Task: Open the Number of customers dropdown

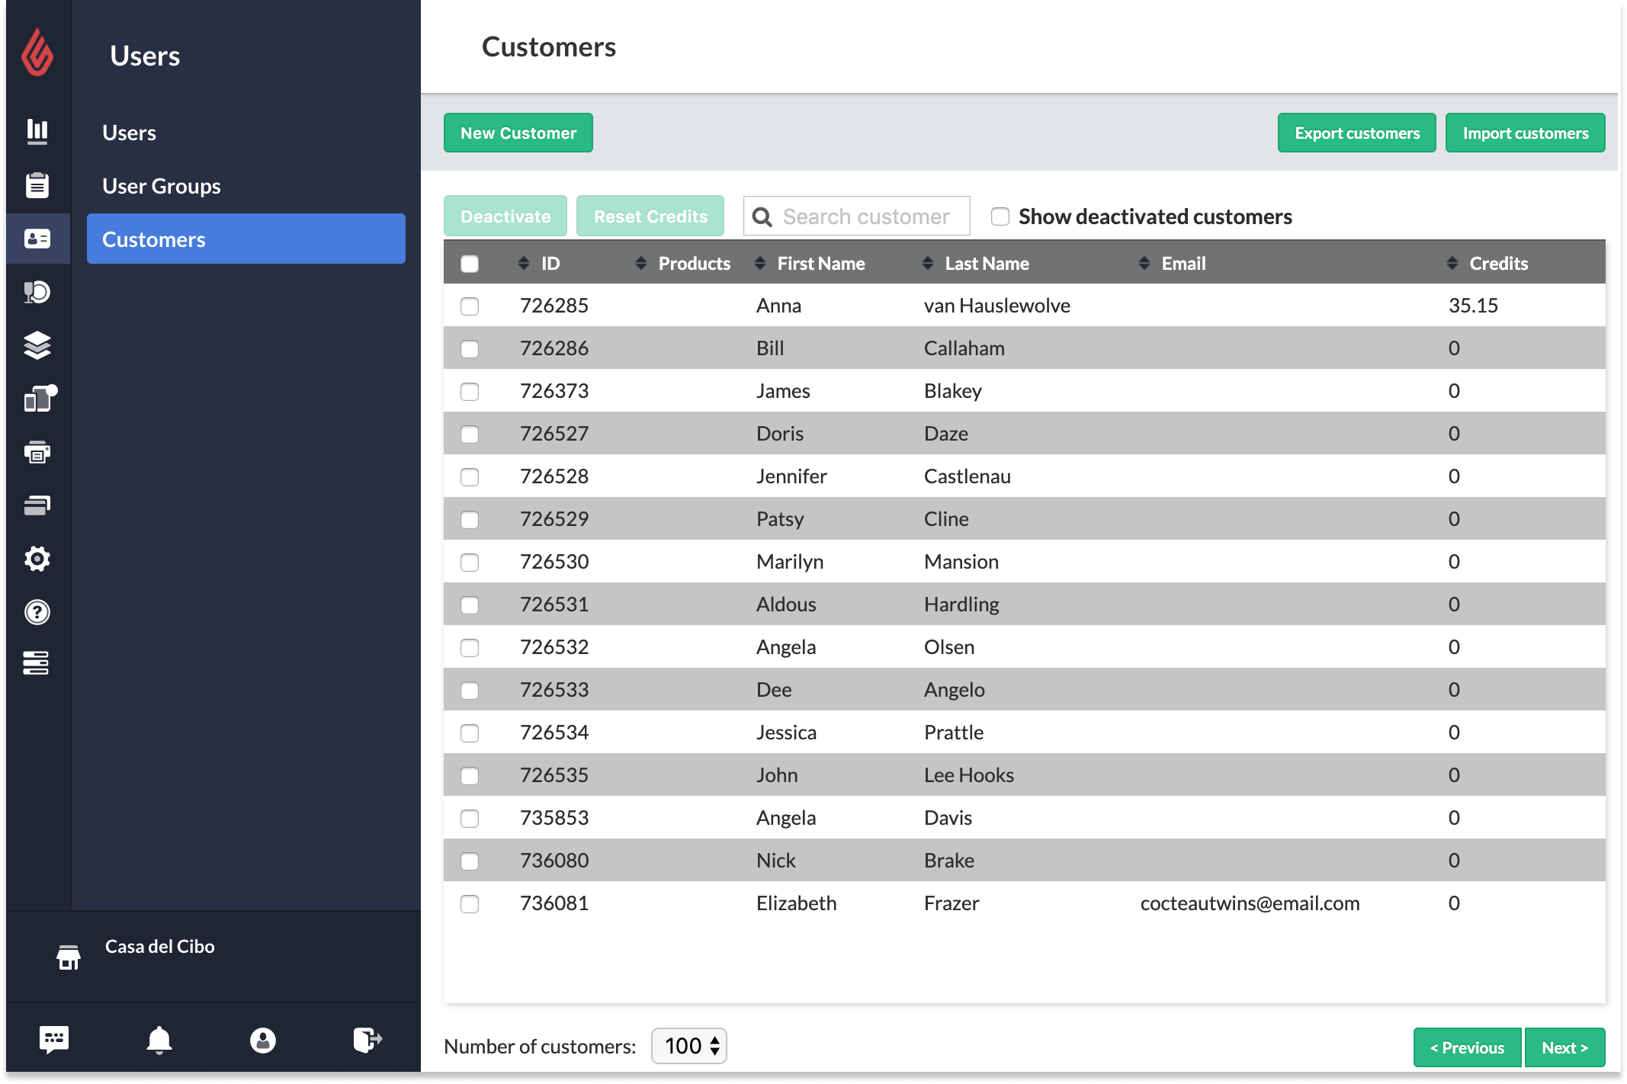Action: (x=689, y=1046)
